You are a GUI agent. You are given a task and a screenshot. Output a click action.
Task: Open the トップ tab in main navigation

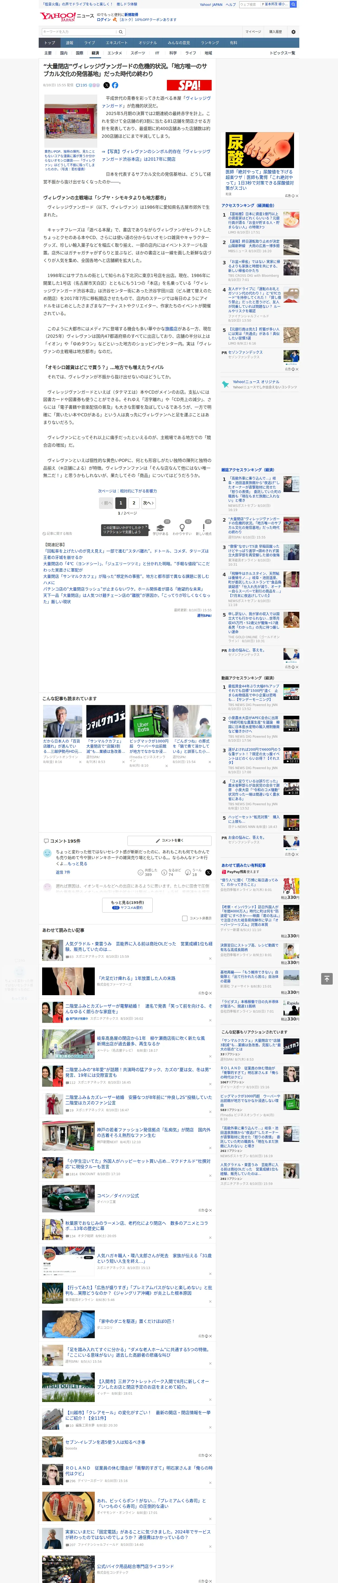point(50,43)
